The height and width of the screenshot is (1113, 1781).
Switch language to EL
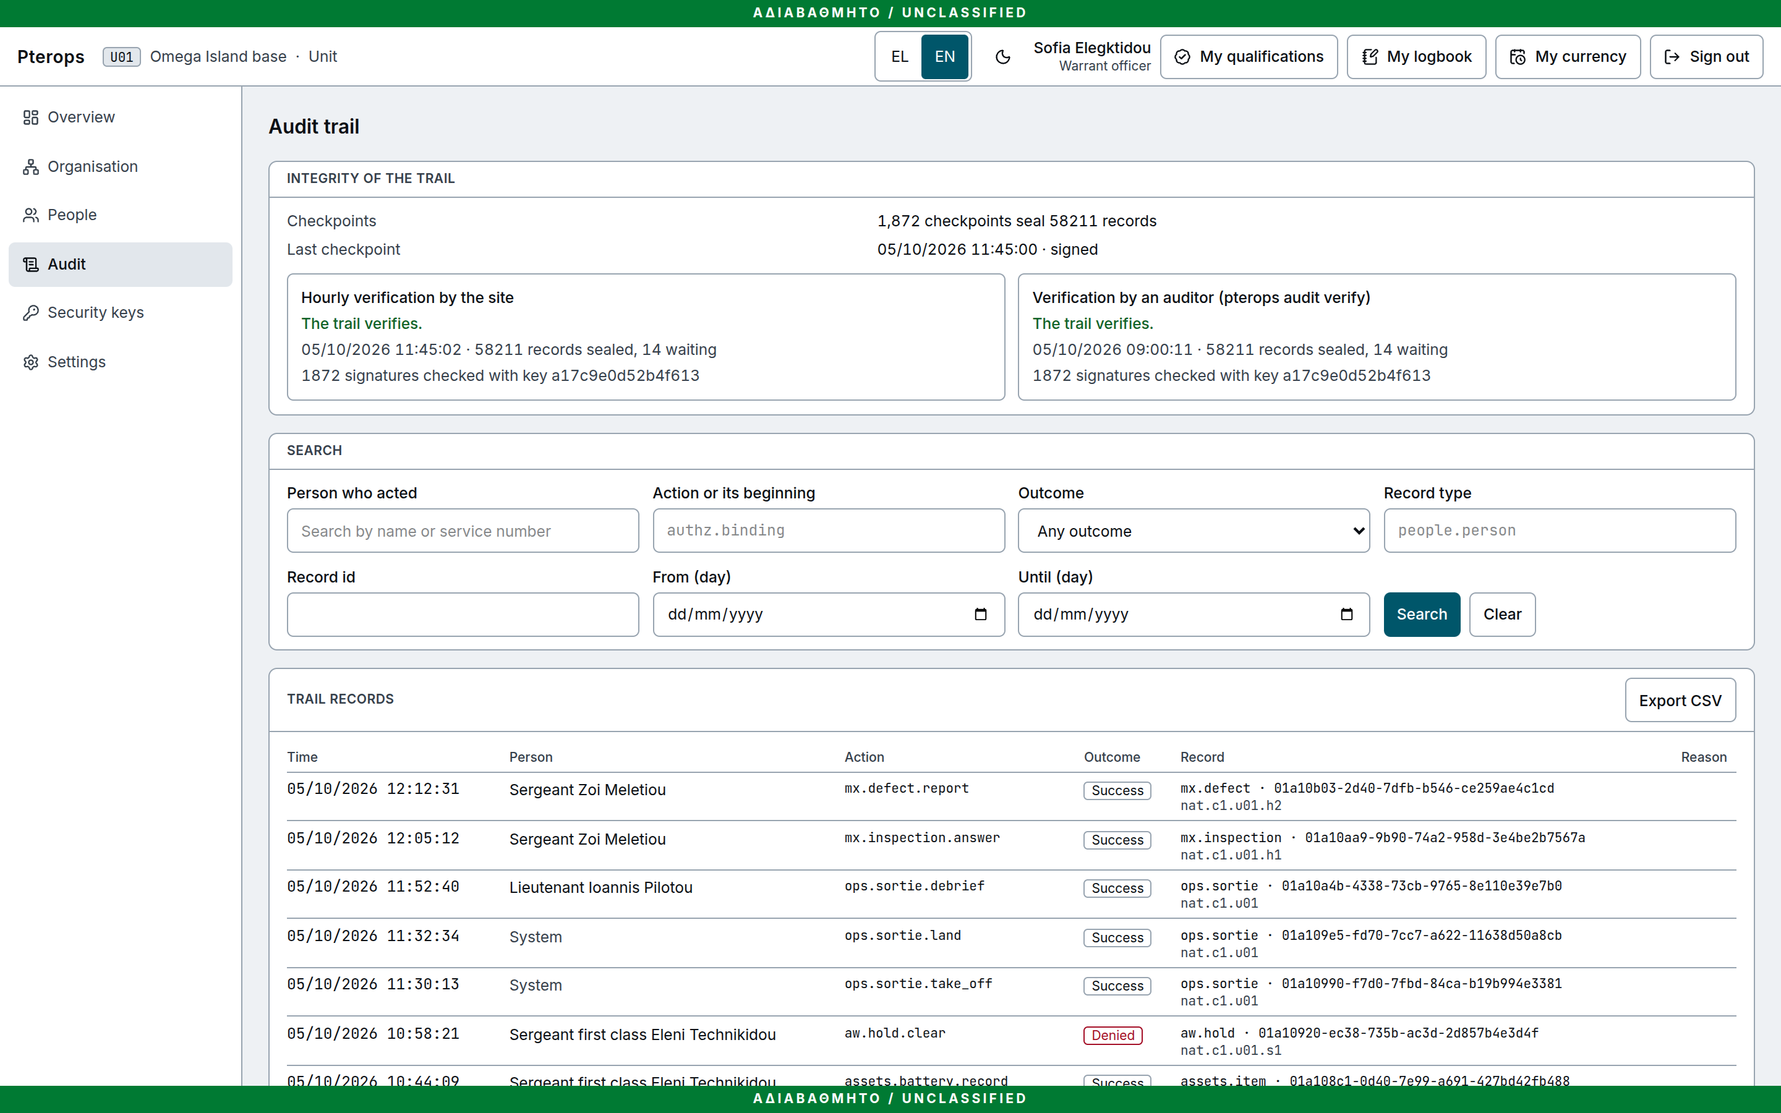[x=899, y=57]
